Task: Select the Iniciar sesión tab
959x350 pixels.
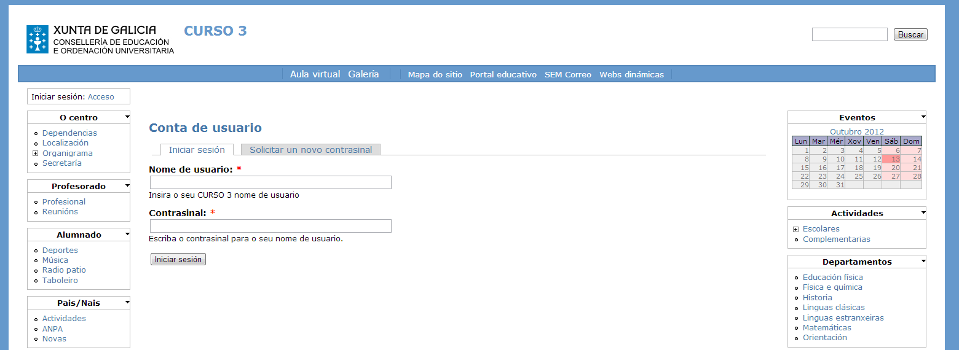Action: (197, 150)
